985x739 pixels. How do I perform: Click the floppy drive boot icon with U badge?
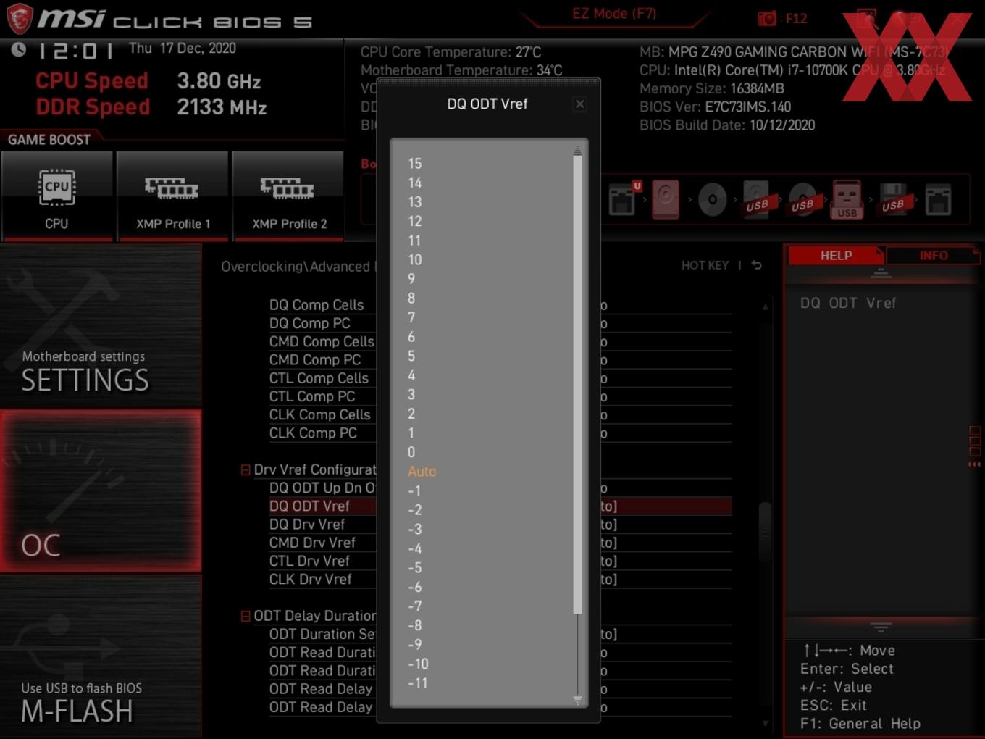624,199
